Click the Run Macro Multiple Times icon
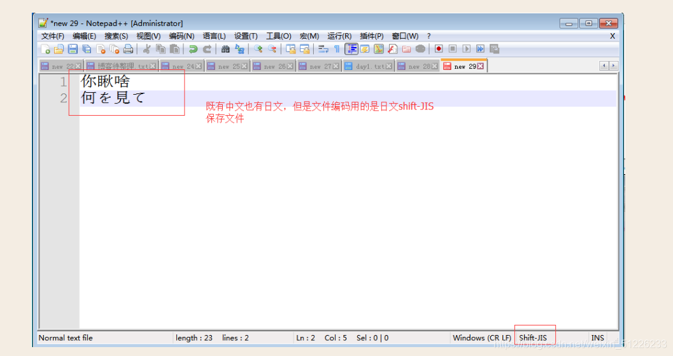The width and height of the screenshot is (673, 356). point(480,49)
